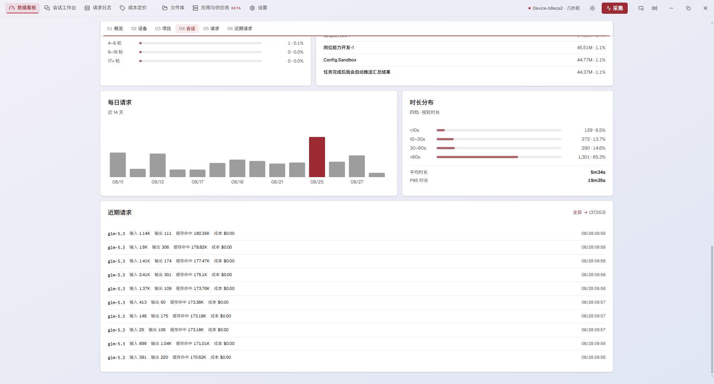Click the 30–60s duration progress bar
Image resolution: width=714 pixels, height=384 pixels.
tap(499, 148)
